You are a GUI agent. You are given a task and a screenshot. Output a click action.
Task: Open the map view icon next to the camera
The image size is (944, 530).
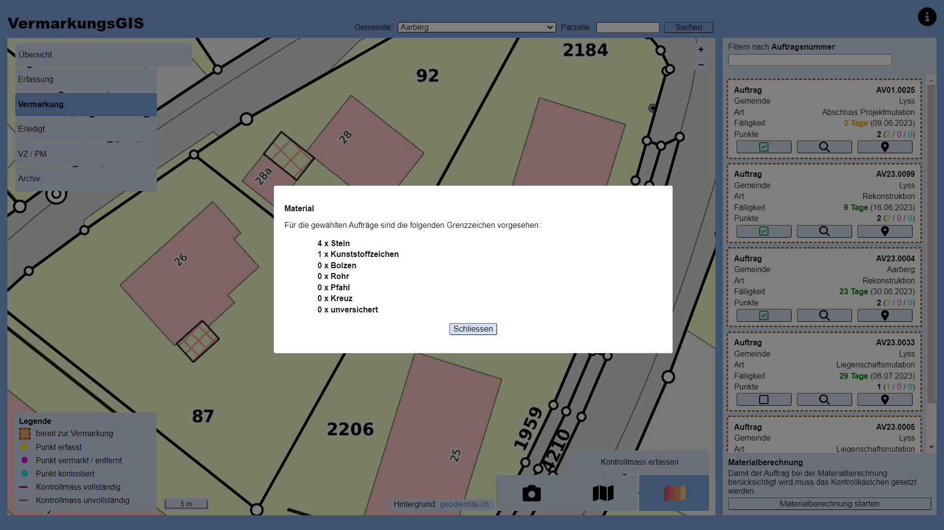coord(603,493)
